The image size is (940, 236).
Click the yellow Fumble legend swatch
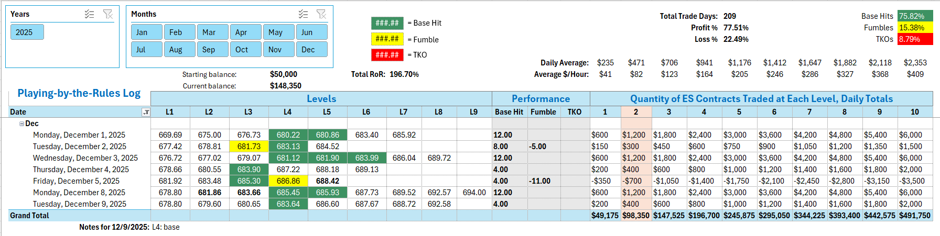point(387,39)
